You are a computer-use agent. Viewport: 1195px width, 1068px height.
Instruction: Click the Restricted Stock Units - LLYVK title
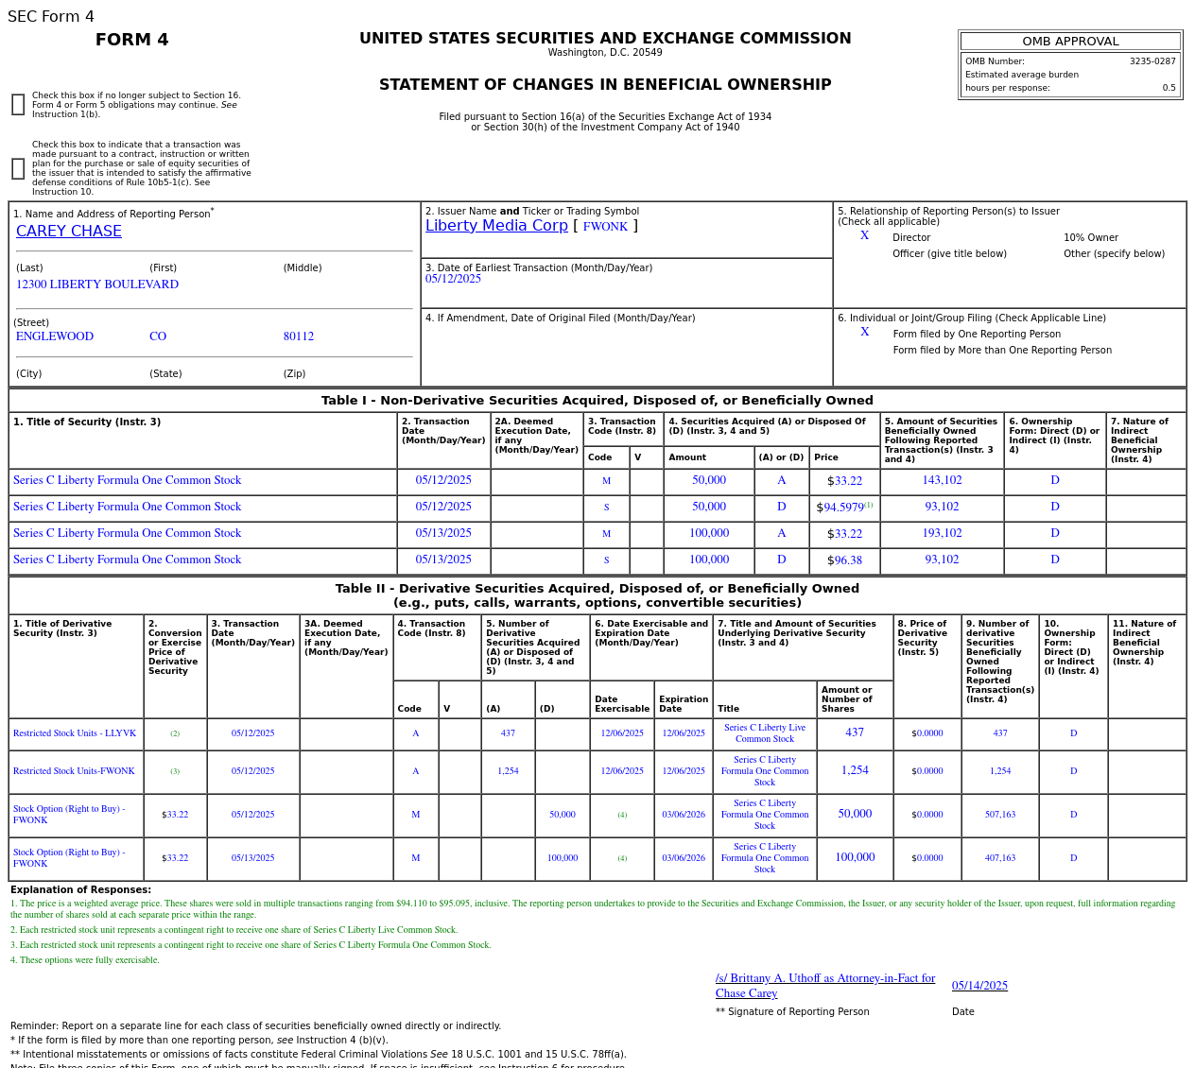pyautogui.click(x=75, y=733)
